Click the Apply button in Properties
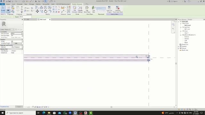Screen dimensions: 205x115 [x=19, y=107]
